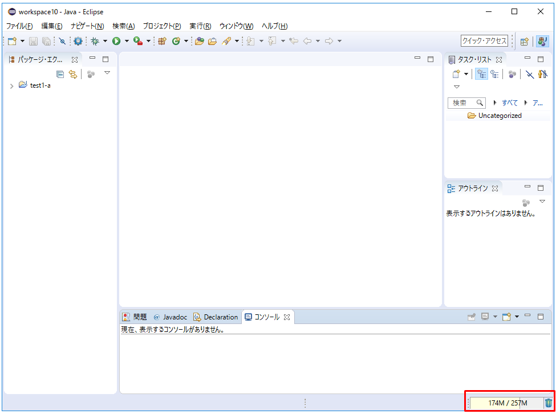This screenshot has width=556, height=414.
Task: Click the green Run button
Action: pyautogui.click(x=116, y=41)
